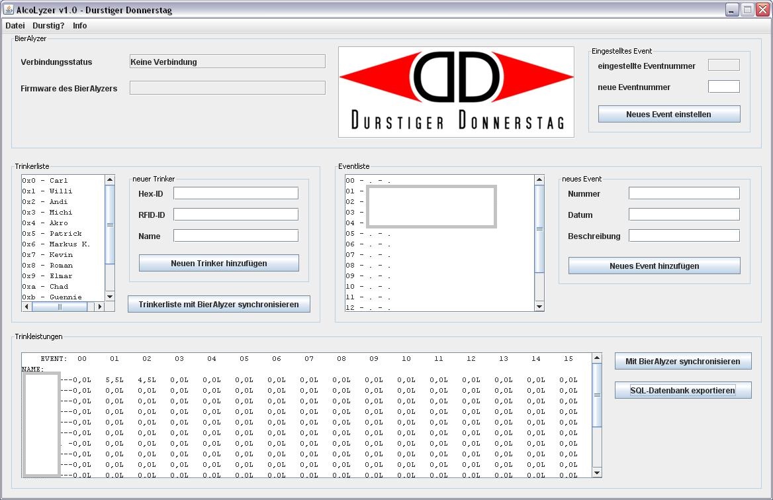Click Trinkerliste scroll right arrow
Viewport: 773px width, 500px height.
pyautogui.click(x=100, y=307)
